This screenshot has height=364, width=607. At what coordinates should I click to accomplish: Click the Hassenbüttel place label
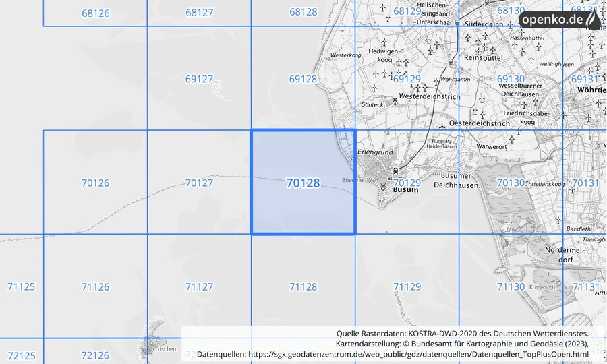pos(527,38)
